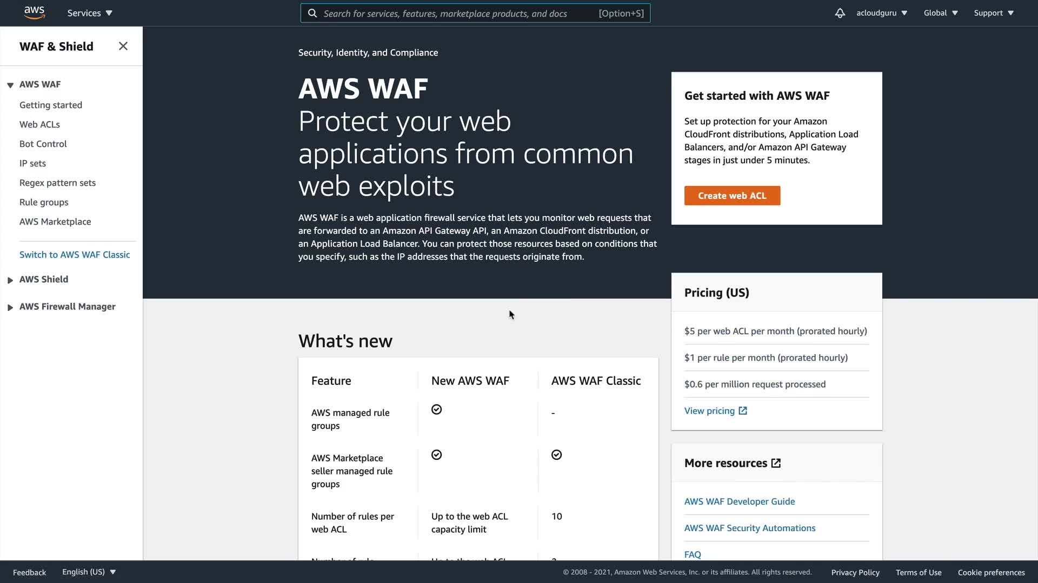Close the WAF & Shield sidebar
Image resolution: width=1038 pixels, height=583 pixels.
(123, 46)
